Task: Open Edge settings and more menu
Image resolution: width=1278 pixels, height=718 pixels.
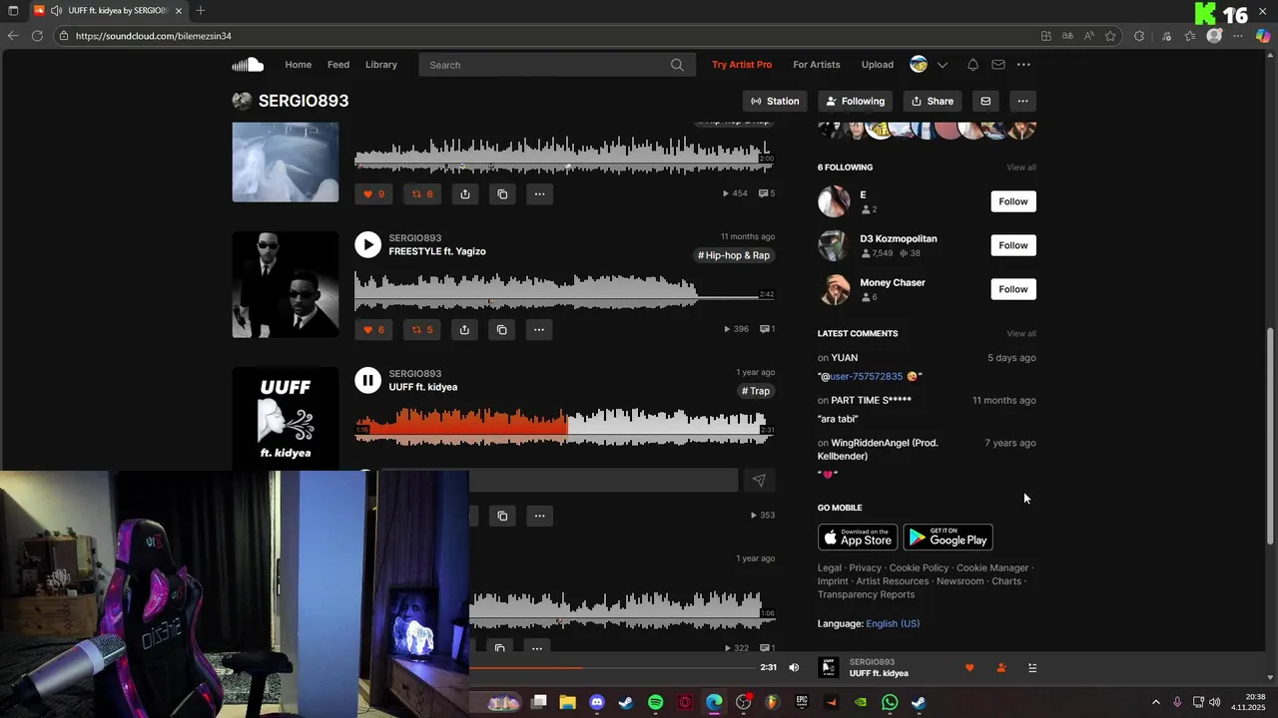Action: (1238, 36)
